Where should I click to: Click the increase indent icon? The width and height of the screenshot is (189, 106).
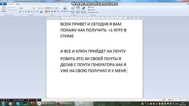click(x=49, y=8)
